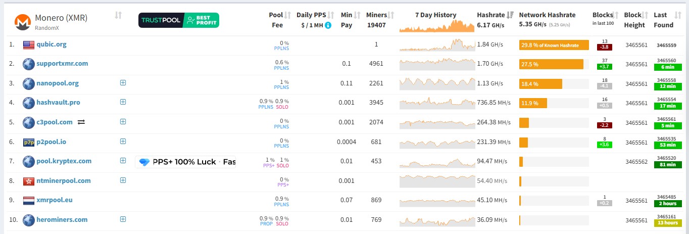The height and width of the screenshot is (234, 689).
Task: Open the c3pool.com pool link
Action: tap(55, 122)
